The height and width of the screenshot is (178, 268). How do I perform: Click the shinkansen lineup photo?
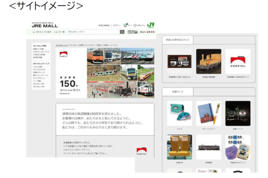tap(138, 56)
